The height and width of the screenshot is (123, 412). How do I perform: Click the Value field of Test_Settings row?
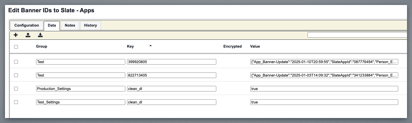[x=324, y=102]
